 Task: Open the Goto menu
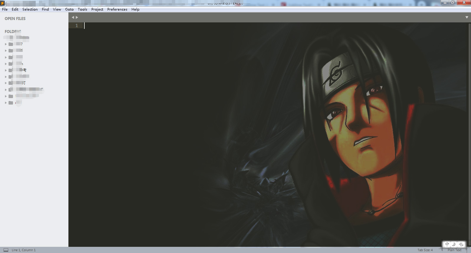69,9
